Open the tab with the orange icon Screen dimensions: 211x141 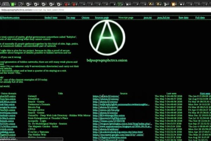(x=174, y=5)
